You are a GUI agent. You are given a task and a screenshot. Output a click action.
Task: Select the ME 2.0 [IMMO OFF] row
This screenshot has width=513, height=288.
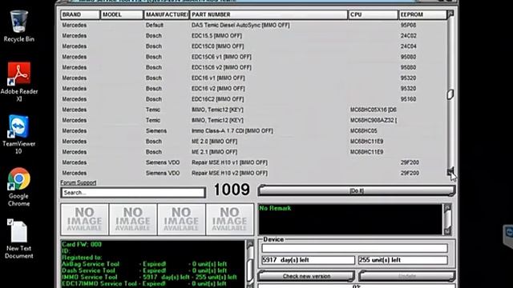(253, 142)
